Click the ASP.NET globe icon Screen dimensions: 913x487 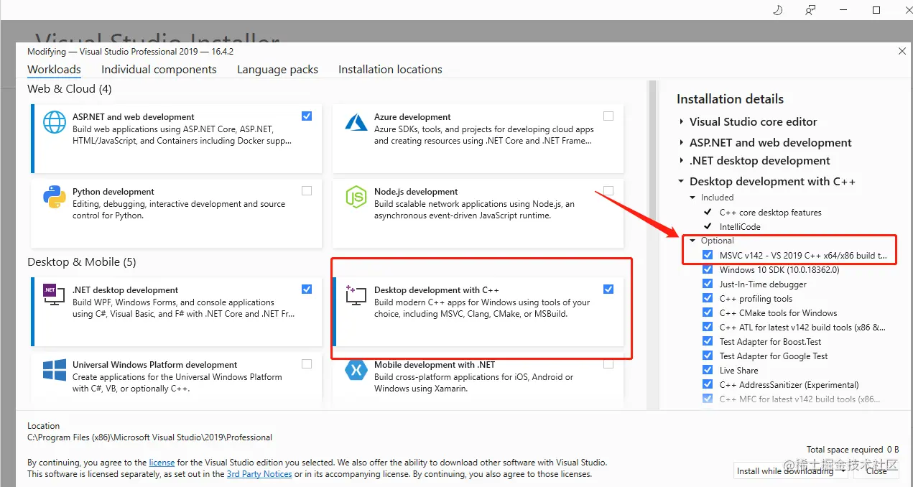[55, 122]
